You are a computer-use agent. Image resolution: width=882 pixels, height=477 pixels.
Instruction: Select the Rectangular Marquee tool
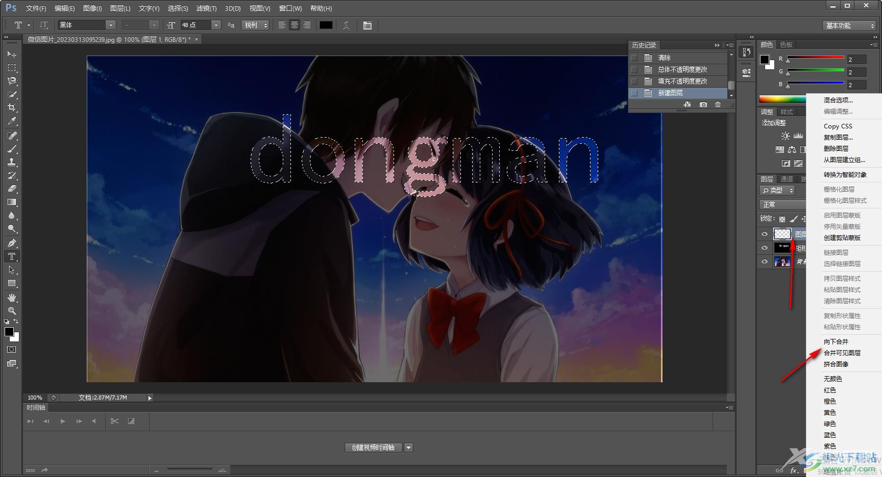point(12,67)
